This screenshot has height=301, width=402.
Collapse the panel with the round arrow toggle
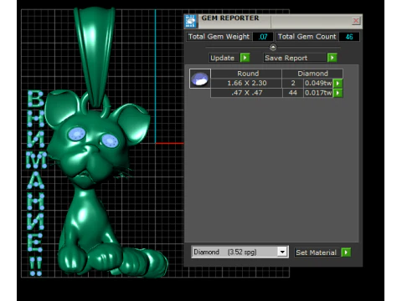pyautogui.click(x=273, y=48)
